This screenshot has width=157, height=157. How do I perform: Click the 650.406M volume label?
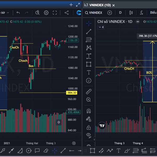[x=74, y=112]
